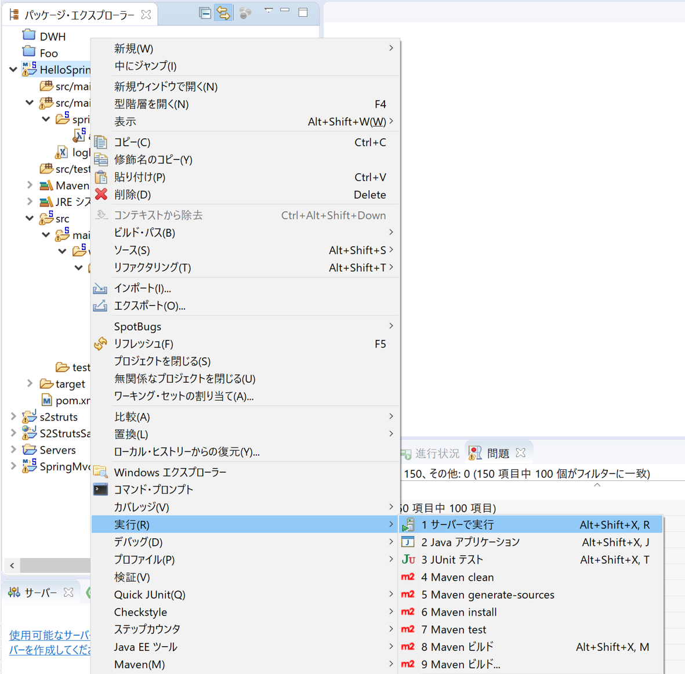Open ソース(S) submenu

click(x=245, y=250)
